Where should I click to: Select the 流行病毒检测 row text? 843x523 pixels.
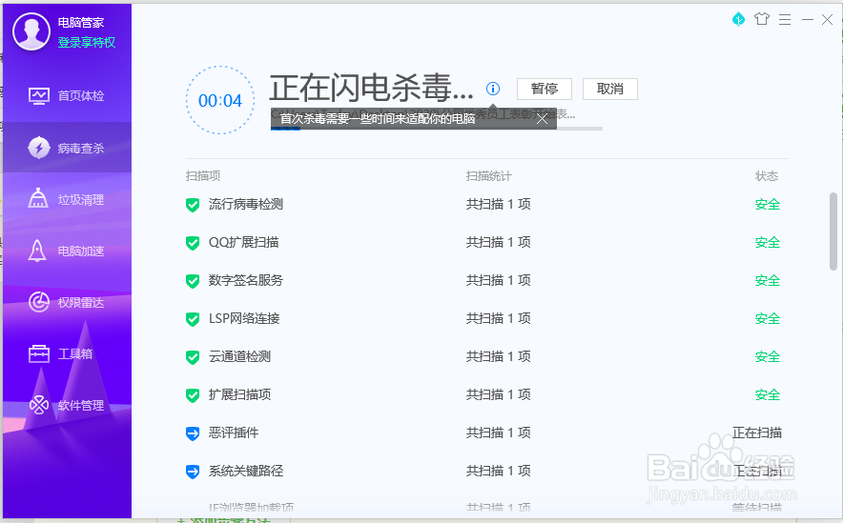coord(246,204)
